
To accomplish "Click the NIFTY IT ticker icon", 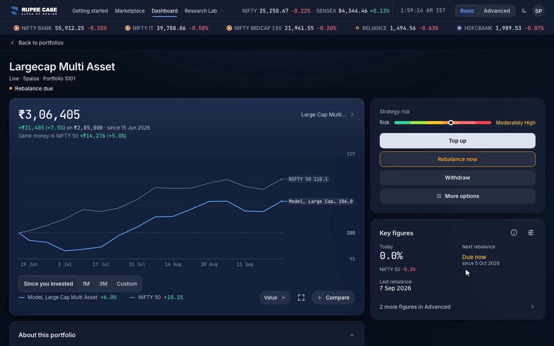I will coord(128,28).
